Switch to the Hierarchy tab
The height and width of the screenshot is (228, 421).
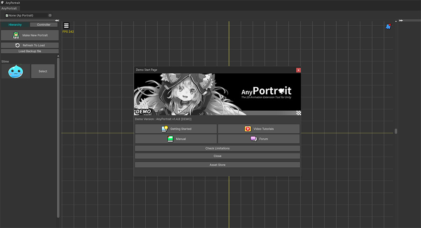[x=15, y=24]
